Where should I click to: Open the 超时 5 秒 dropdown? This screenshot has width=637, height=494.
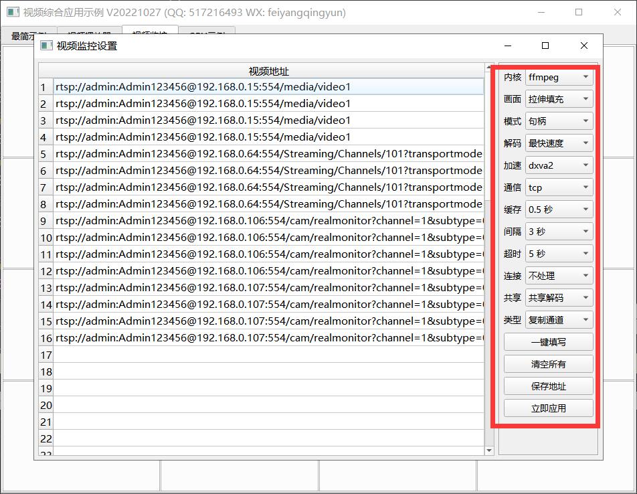(x=559, y=254)
